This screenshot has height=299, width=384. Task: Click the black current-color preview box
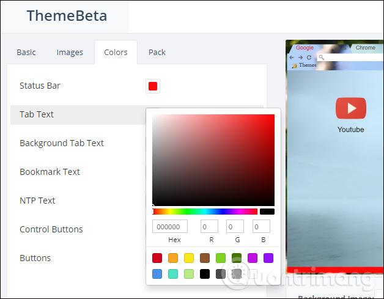coord(267,212)
